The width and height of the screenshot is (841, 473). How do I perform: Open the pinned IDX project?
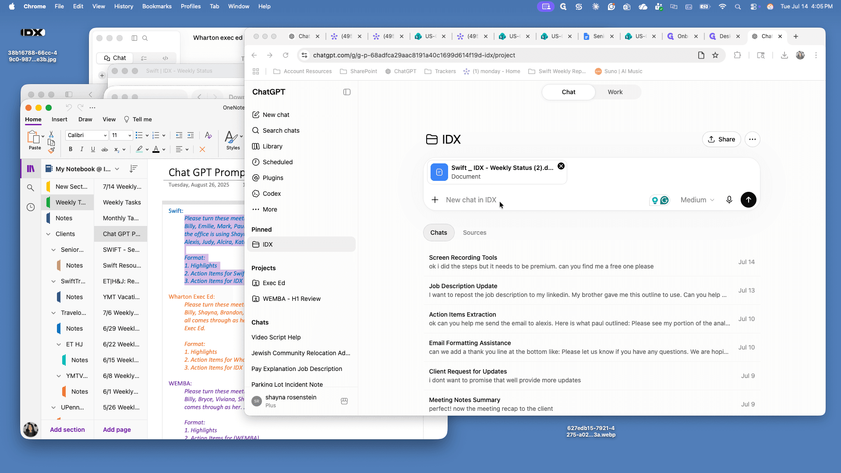click(301, 244)
